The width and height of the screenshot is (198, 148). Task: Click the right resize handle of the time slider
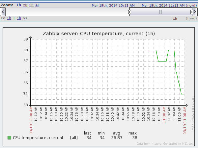pyautogui.click(x=192, y=12)
